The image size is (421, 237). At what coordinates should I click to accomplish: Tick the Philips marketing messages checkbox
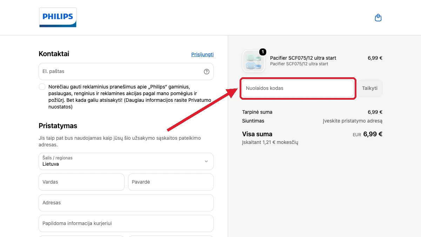(x=42, y=87)
